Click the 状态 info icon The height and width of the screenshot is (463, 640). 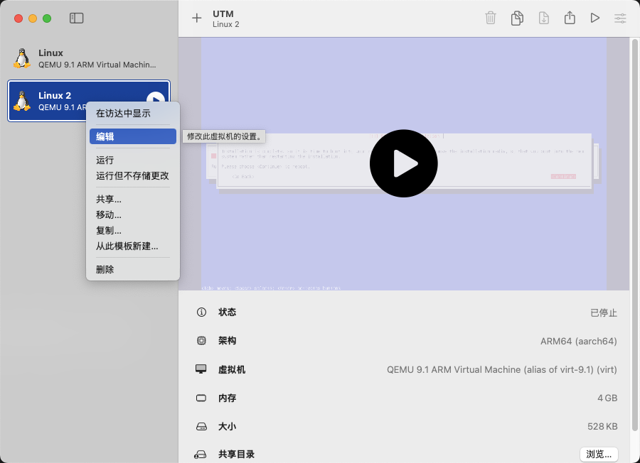(201, 312)
